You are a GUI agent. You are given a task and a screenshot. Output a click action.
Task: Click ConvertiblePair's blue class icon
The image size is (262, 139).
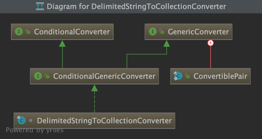pyautogui.click(x=178, y=76)
